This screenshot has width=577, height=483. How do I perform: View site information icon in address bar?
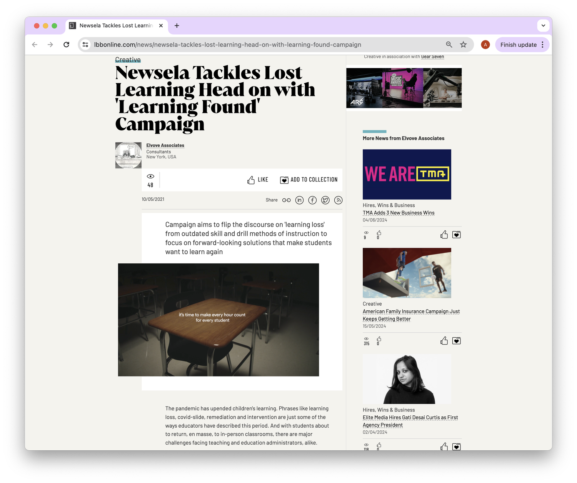[85, 45]
